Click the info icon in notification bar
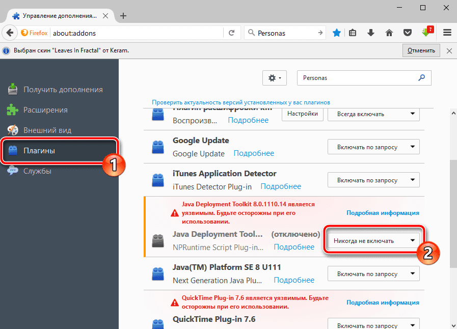 click(x=6, y=51)
